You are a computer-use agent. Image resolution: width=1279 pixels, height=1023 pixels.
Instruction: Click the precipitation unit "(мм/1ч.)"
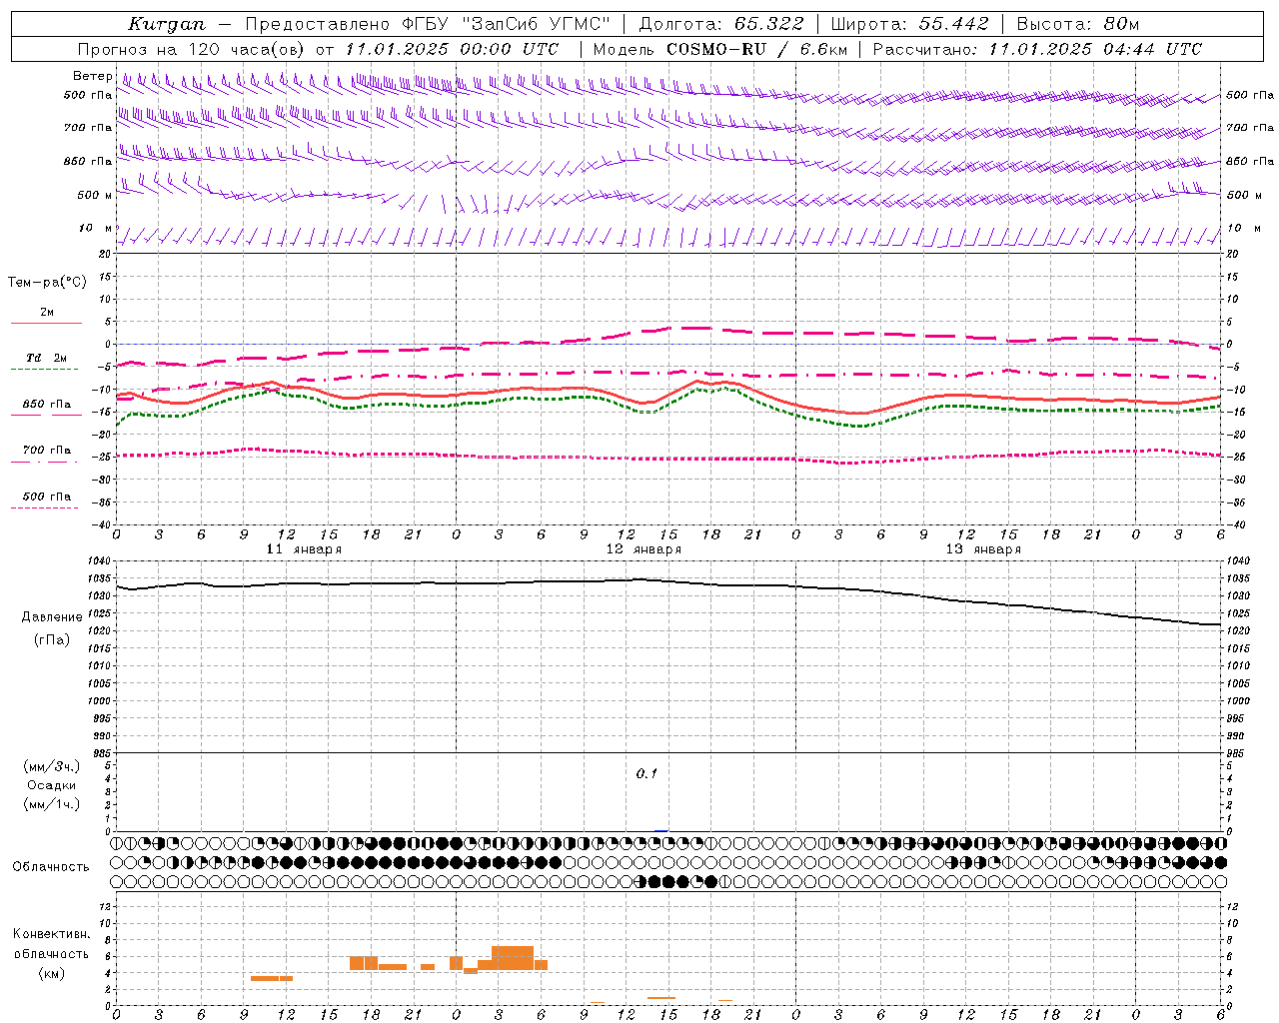coord(52,804)
